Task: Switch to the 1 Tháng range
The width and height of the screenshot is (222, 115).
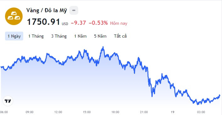Action: pyautogui.click(x=36, y=36)
